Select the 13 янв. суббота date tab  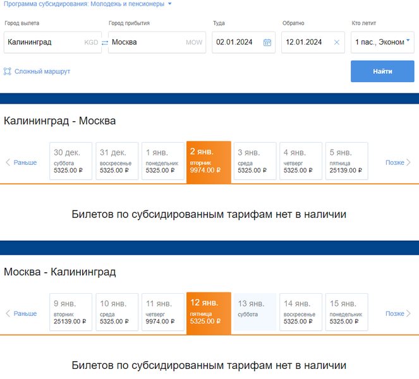[x=255, y=312]
